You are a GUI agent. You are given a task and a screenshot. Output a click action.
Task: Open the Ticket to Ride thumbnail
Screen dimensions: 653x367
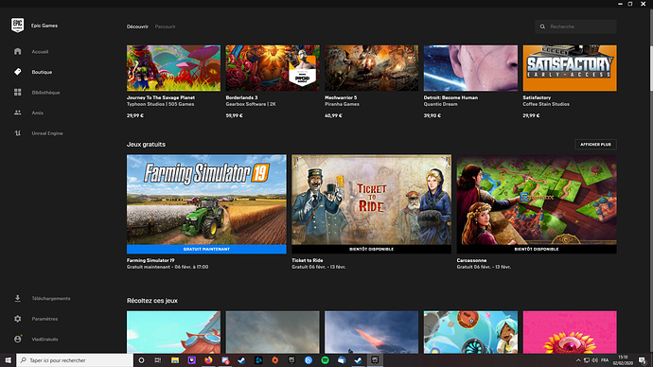(372, 200)
